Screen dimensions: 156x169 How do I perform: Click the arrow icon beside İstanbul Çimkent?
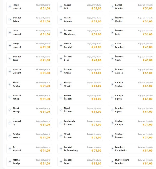click(10, 71)
